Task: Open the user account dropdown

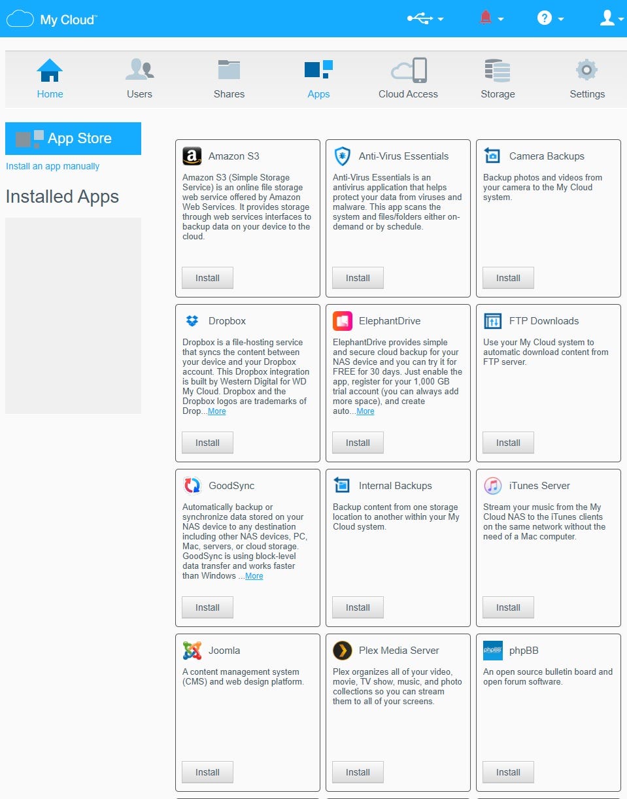Action: [x=611, y=18]
